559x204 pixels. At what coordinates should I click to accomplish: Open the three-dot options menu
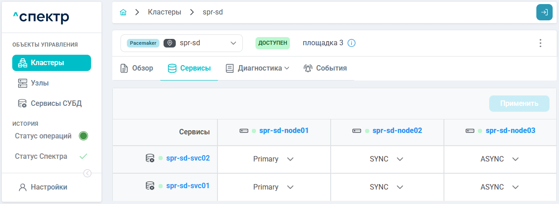[540, 43]
